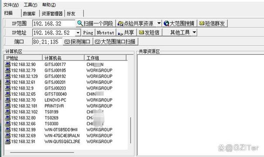Click computer name GITSJ00203
This screenshot has width=264, height=157.
(x=55, y=88)
